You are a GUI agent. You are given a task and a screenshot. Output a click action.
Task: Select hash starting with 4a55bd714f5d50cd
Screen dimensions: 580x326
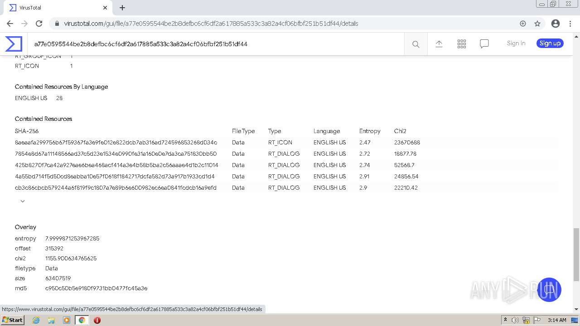pos(115,176)
